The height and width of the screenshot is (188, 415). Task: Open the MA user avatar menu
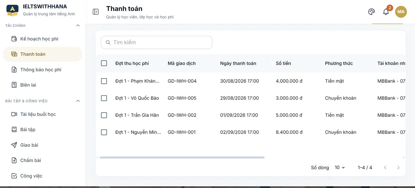[401, 12]
